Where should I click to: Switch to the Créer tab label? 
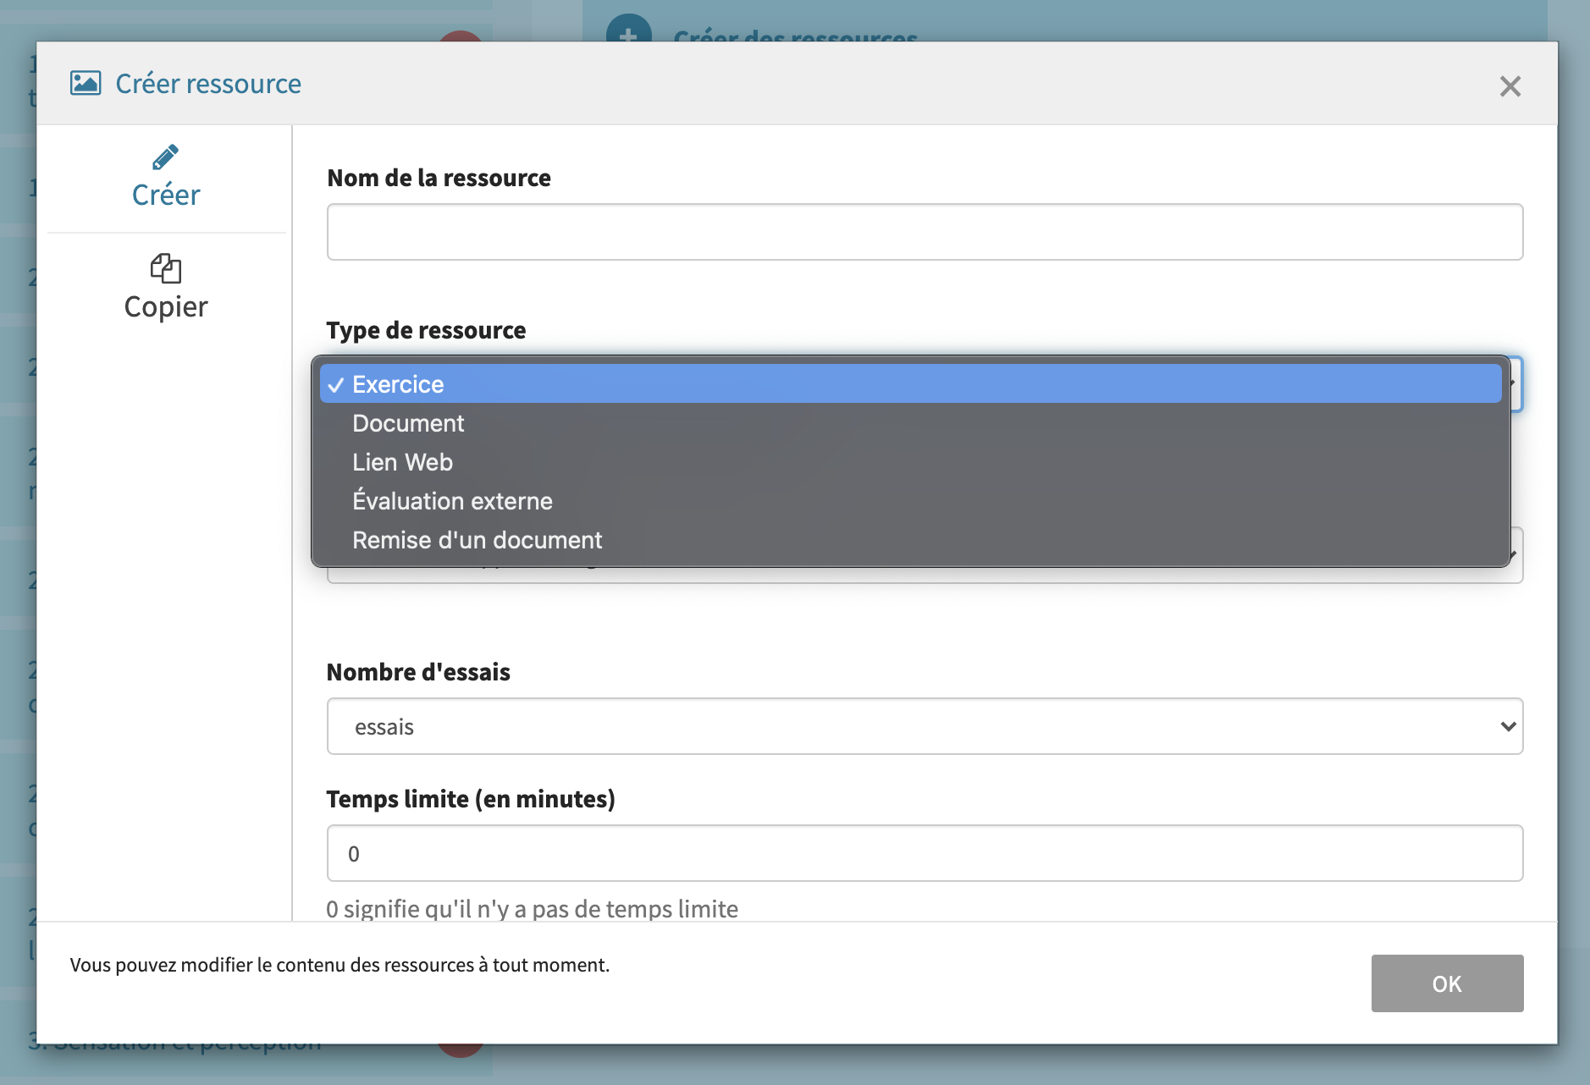point(166,195)
